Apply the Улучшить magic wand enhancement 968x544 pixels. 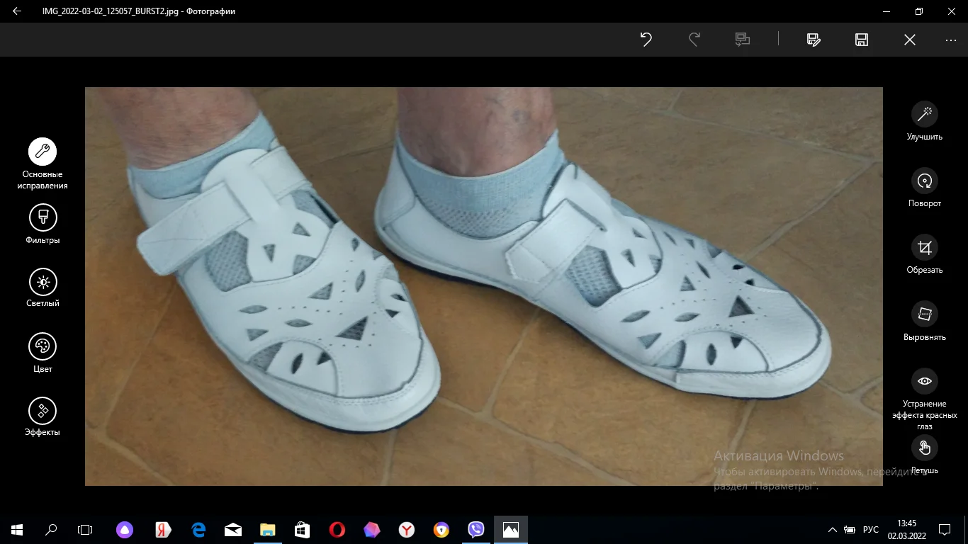click(925, 121)
